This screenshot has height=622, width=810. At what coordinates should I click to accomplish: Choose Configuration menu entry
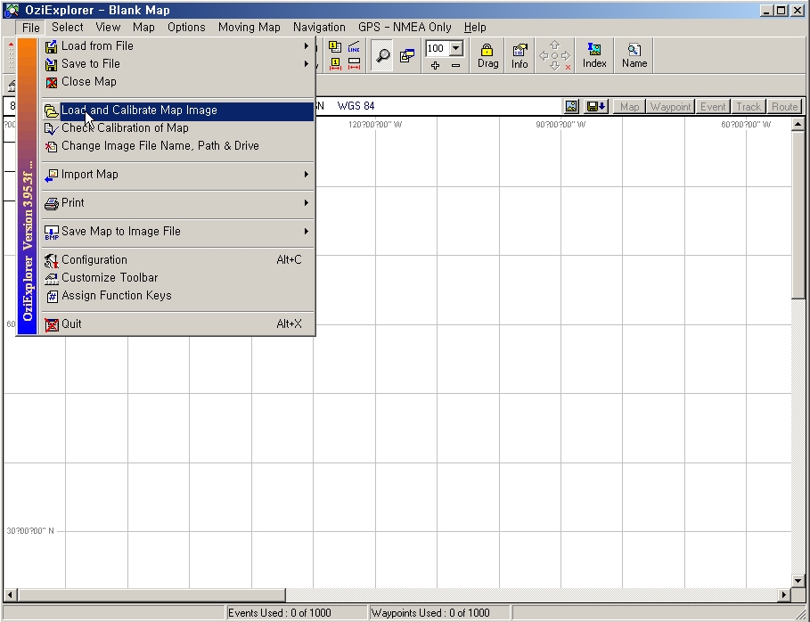tap(178, 260)
